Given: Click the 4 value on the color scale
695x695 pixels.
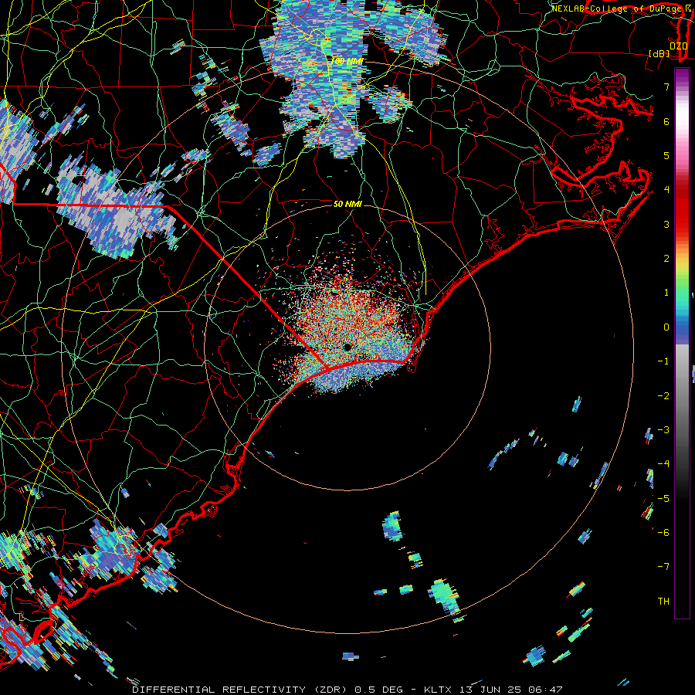Looking at the screenshot, I should (x=666, y=190).
